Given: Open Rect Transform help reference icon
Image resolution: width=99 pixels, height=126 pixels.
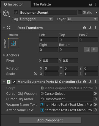Looking at the screenshot, I should [x=84, y=28].
